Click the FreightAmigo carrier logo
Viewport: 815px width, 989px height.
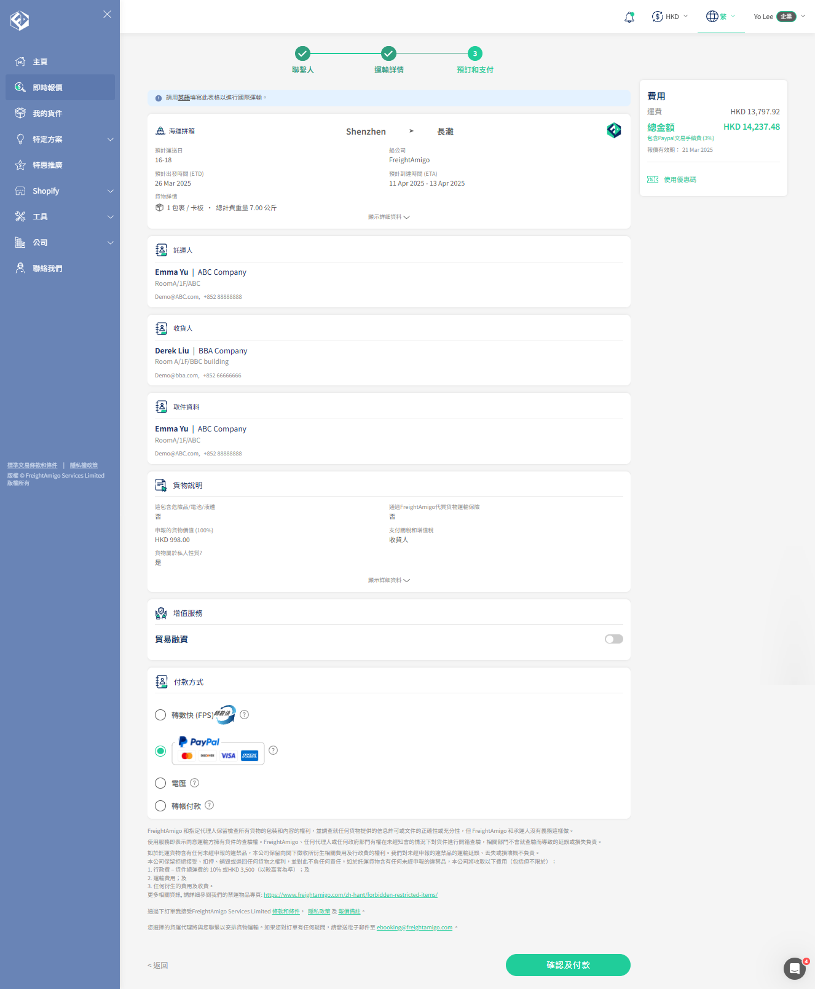614,130
